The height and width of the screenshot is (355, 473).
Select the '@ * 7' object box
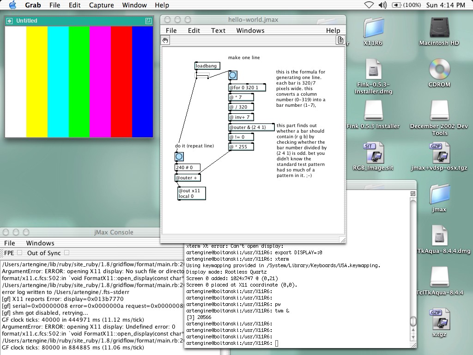pyautogui.click(x=241, y=97)
